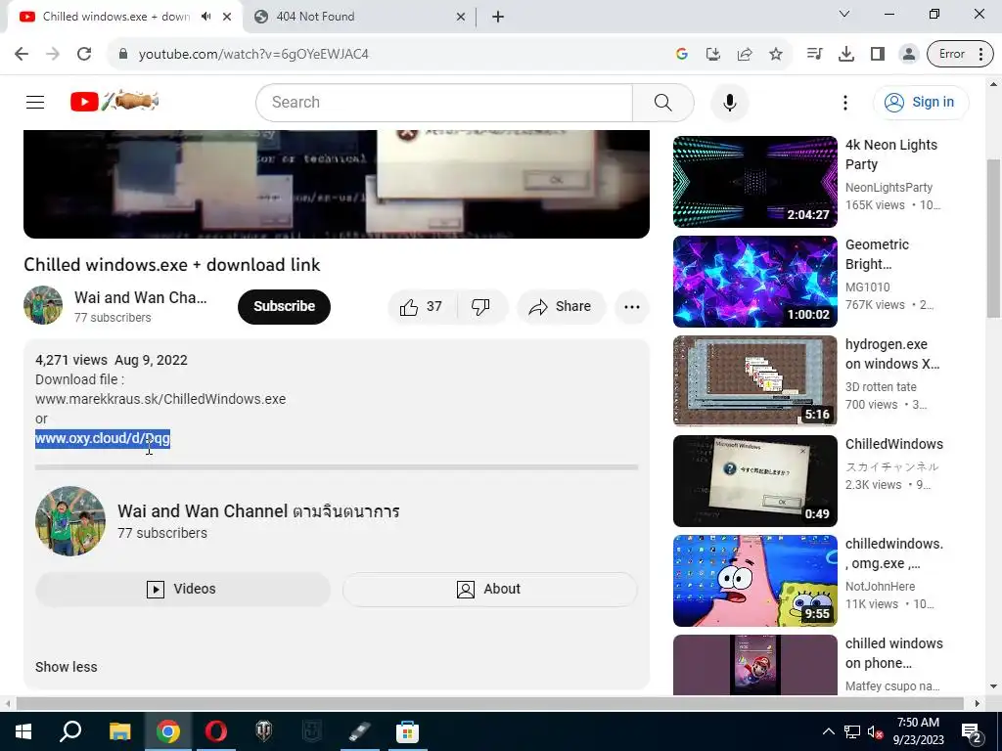This screenshot has height=751, width=1002.
Task: Open chilled windows on phone title
Action: pos(894,653)
